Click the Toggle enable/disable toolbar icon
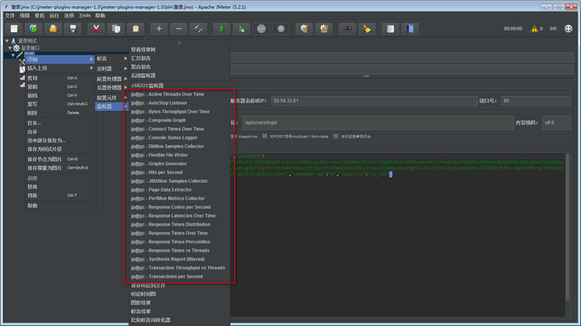 [198, 29]
